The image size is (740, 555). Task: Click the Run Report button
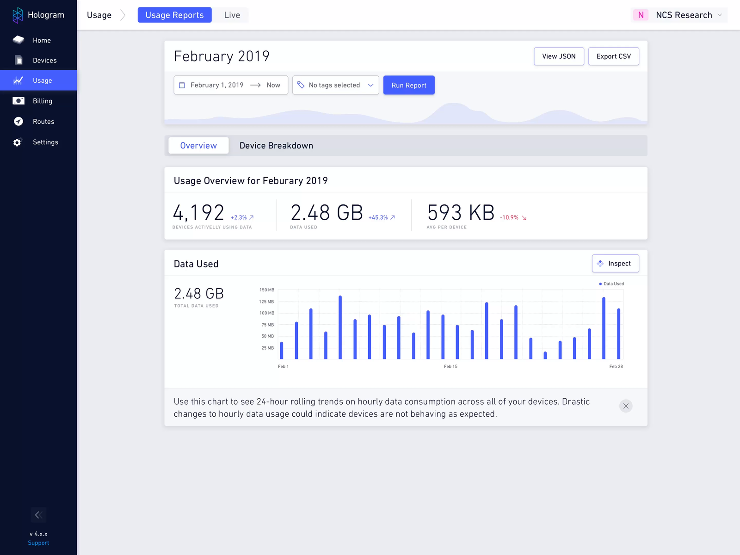tap(409, 85)
